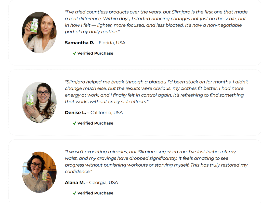Click Denise's testimonial about breaking a plateau

(x=156, y=92)
